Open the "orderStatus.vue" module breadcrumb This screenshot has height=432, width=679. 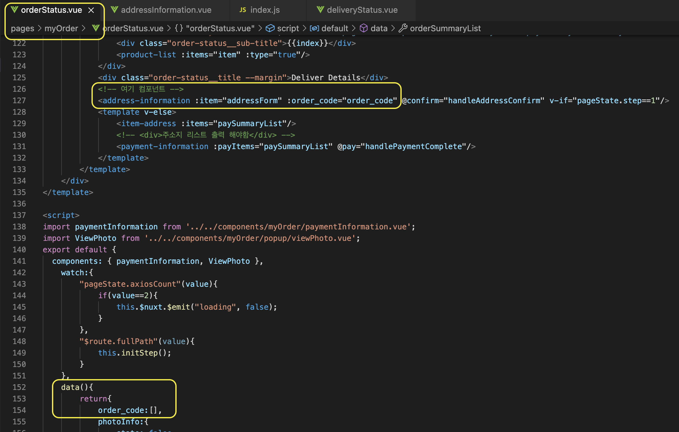(220, 28)
